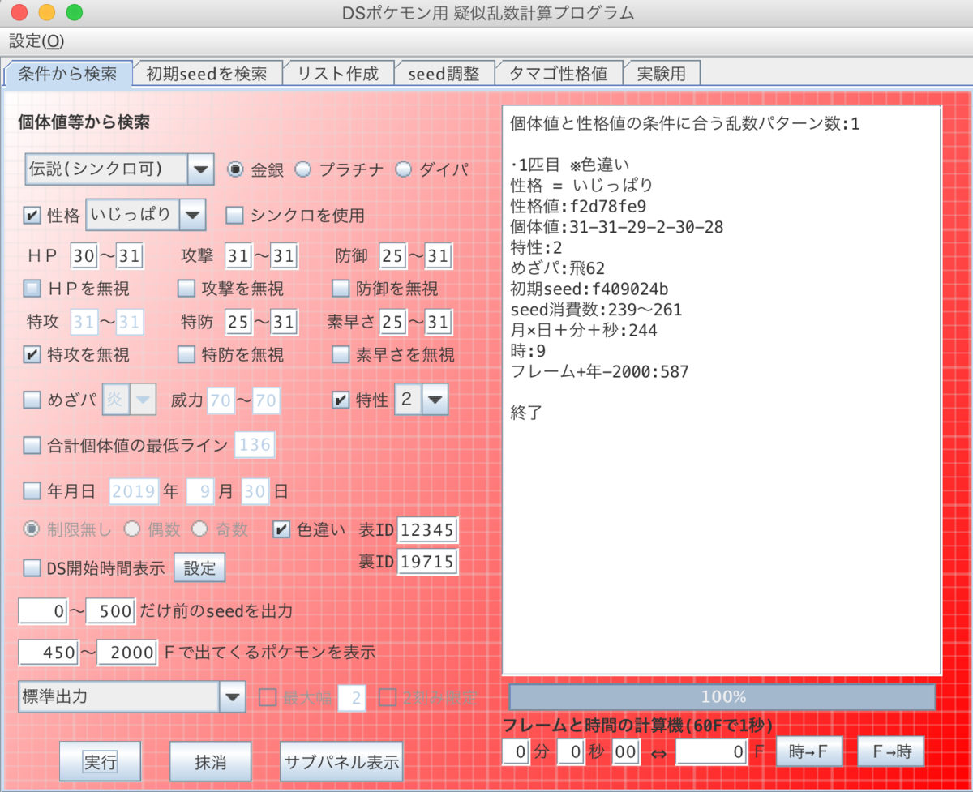Open the 実験用 tab
This screenshot has width=973, height=792.
pos(662,74)
